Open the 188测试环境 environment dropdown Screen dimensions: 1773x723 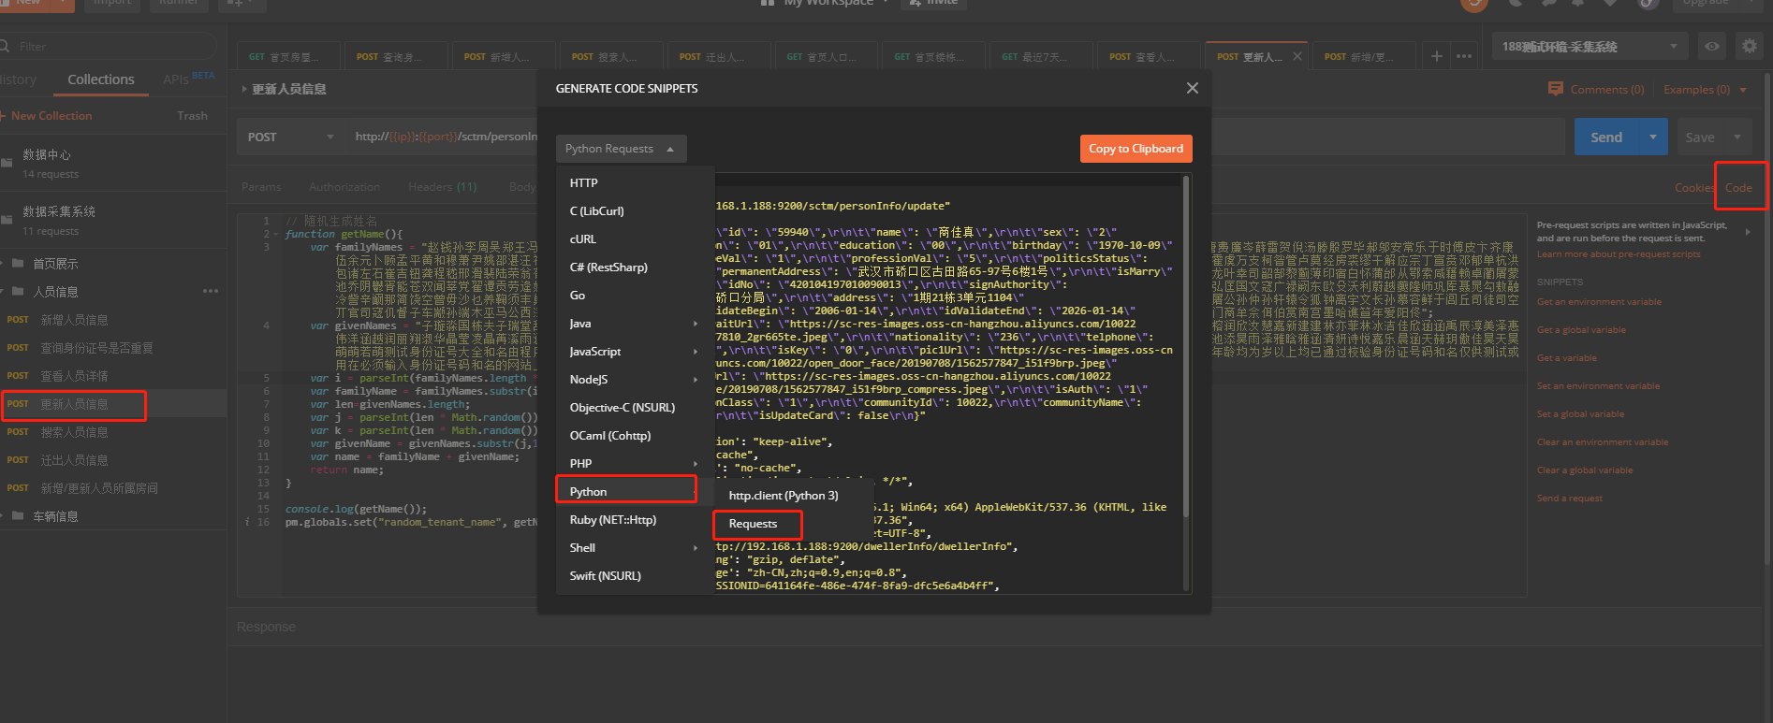click(x=1590, y=46)
